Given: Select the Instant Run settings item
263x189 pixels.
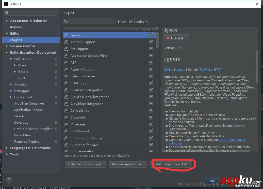Looking at the screenshot, I should pos(23,135).
